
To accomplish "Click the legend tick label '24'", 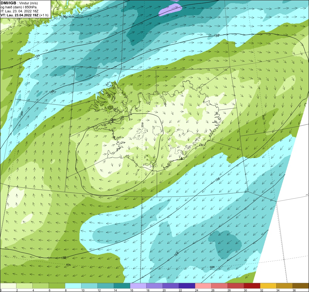I will coord(197,290).
